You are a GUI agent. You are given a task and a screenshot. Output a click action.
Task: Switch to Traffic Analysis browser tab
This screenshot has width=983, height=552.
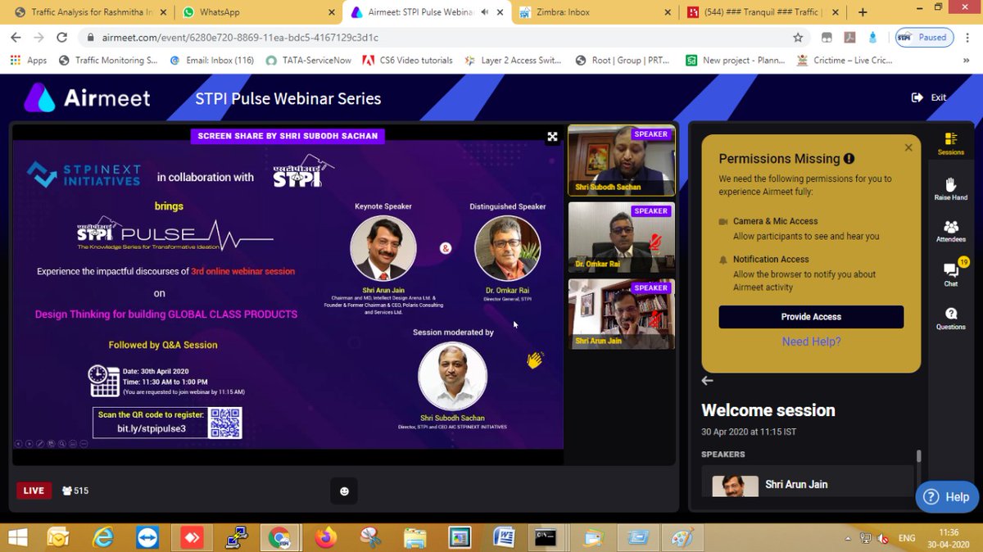(88, 12)
